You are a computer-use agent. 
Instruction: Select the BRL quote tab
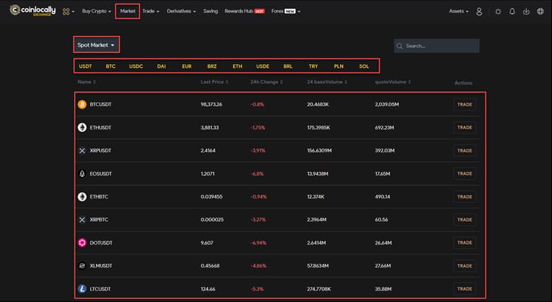288,66
